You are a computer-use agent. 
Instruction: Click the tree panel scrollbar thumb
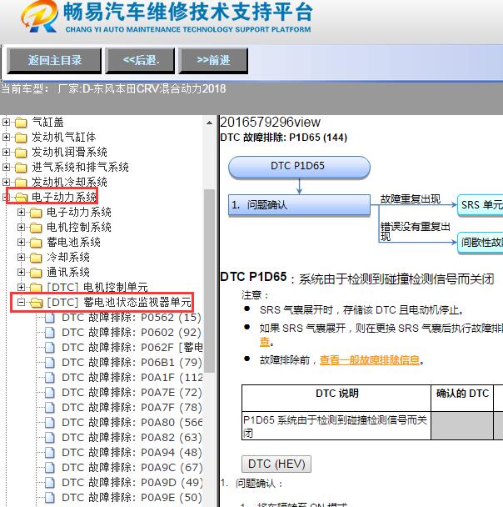coord(209,281)
